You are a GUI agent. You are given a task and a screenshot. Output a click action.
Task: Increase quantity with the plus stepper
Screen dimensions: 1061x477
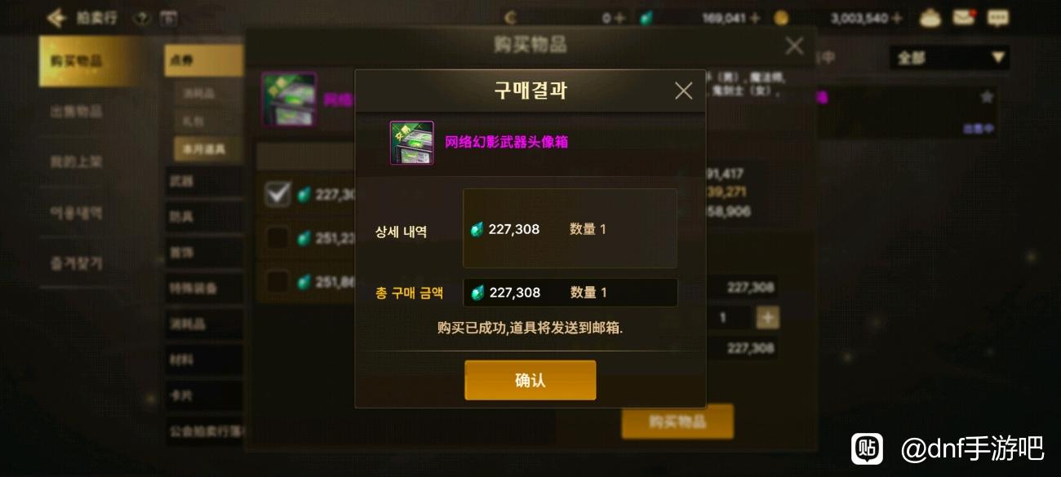(x=767, y=318)
